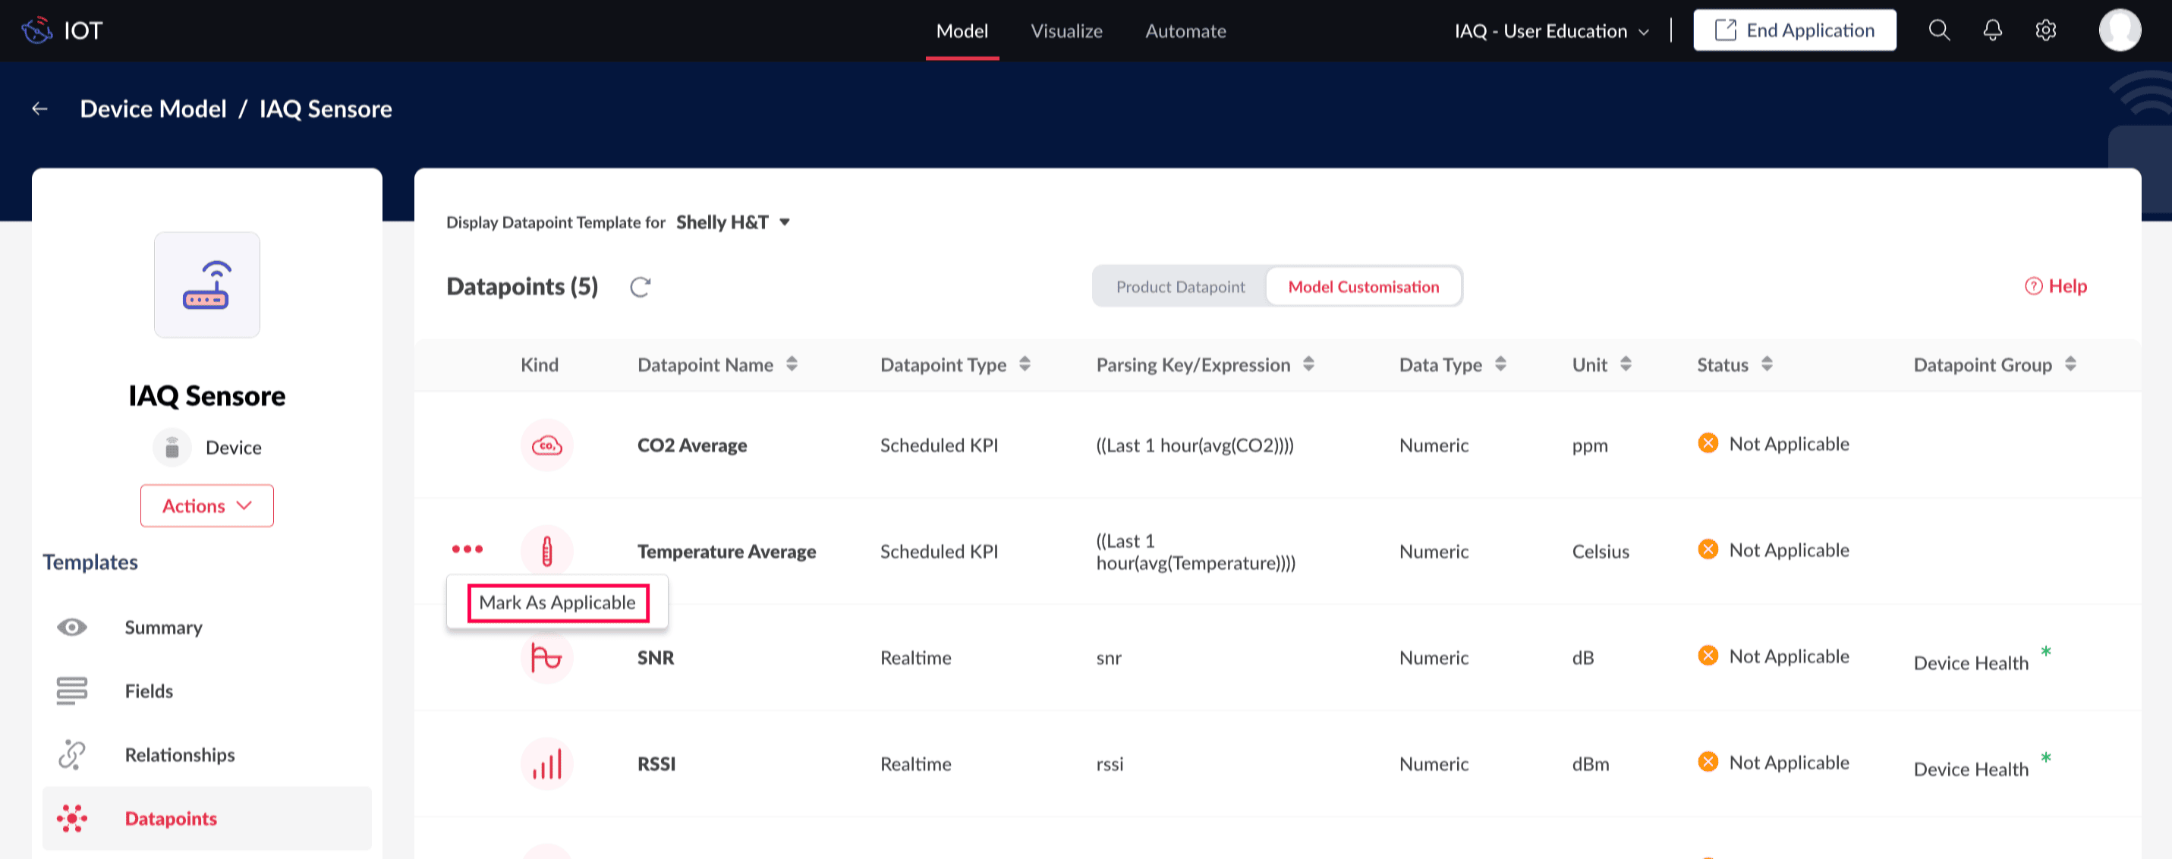This screenshot has height=859, width=2172.
Task: Expand the Actions dropdown
Action: click(206, 506)
